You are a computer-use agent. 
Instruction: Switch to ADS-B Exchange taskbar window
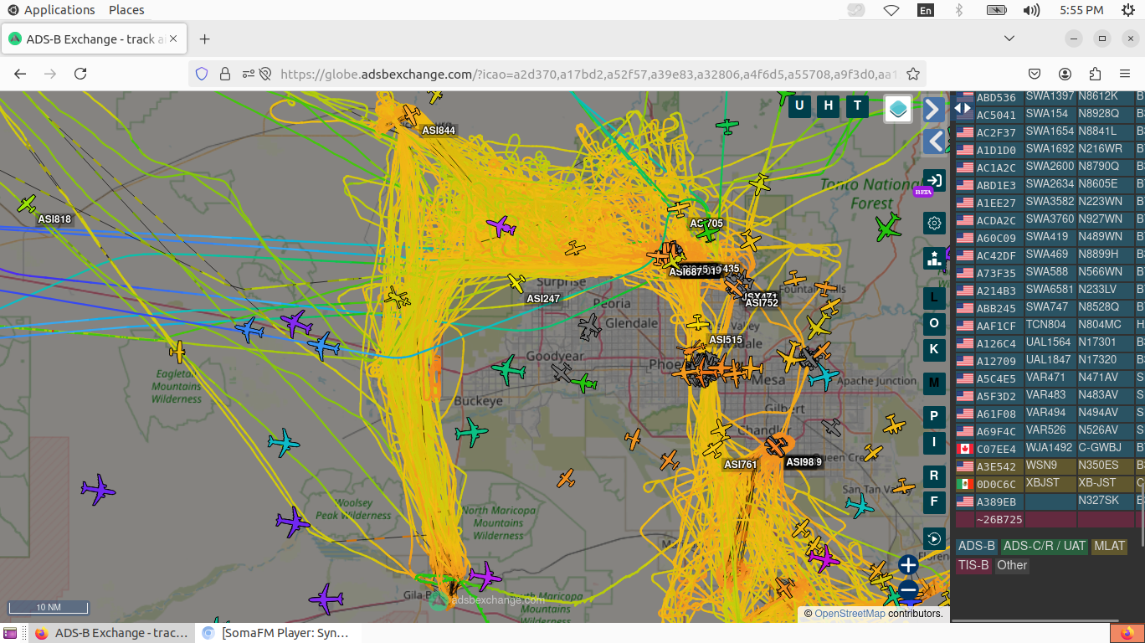[x=111, y=633]
